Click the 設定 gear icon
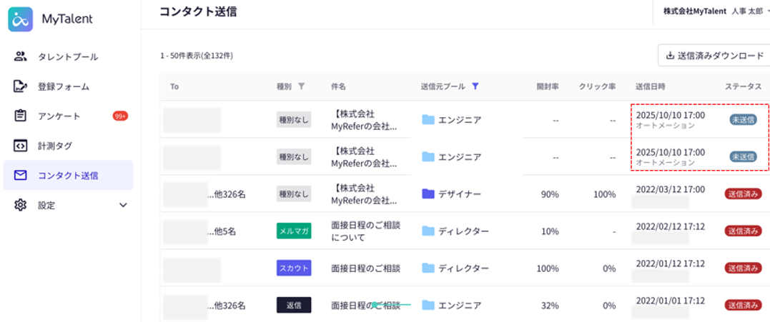770x322 pixels. (21, 205)
